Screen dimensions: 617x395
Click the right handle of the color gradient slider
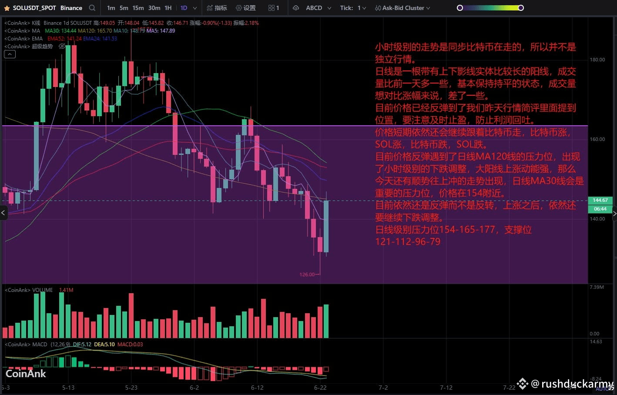click(521, 8)
